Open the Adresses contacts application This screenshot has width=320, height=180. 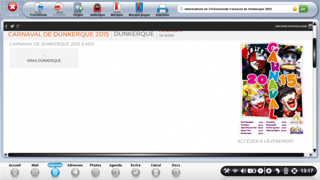point(75,170)
